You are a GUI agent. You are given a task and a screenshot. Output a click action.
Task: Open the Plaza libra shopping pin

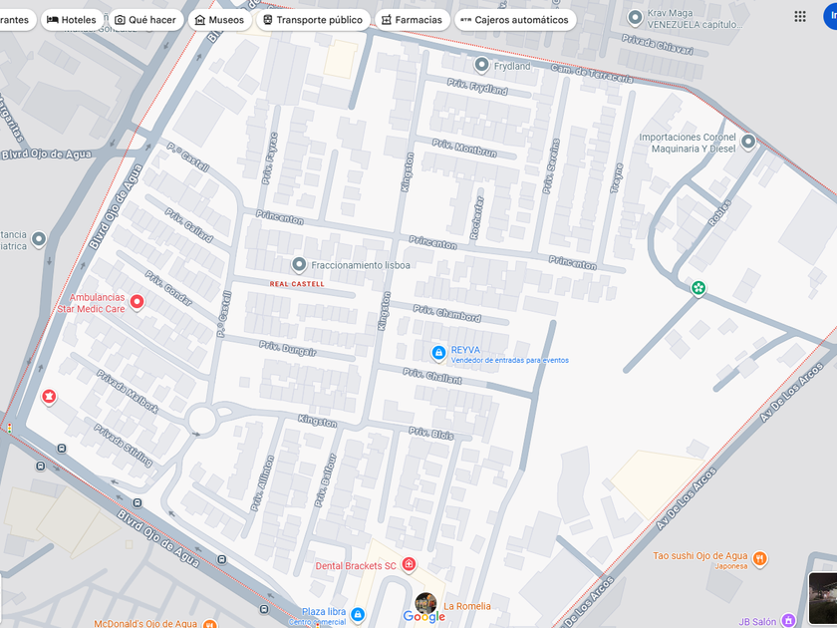point(358,615)
